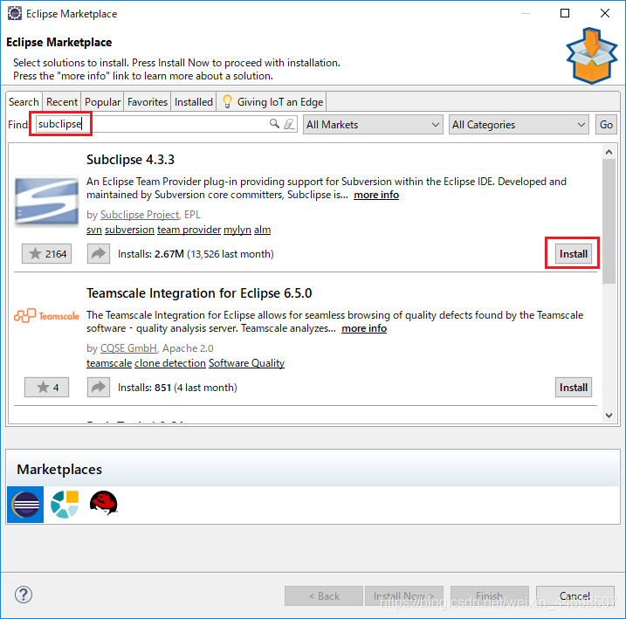Open the Subclipse Project author link

point(140,215)
